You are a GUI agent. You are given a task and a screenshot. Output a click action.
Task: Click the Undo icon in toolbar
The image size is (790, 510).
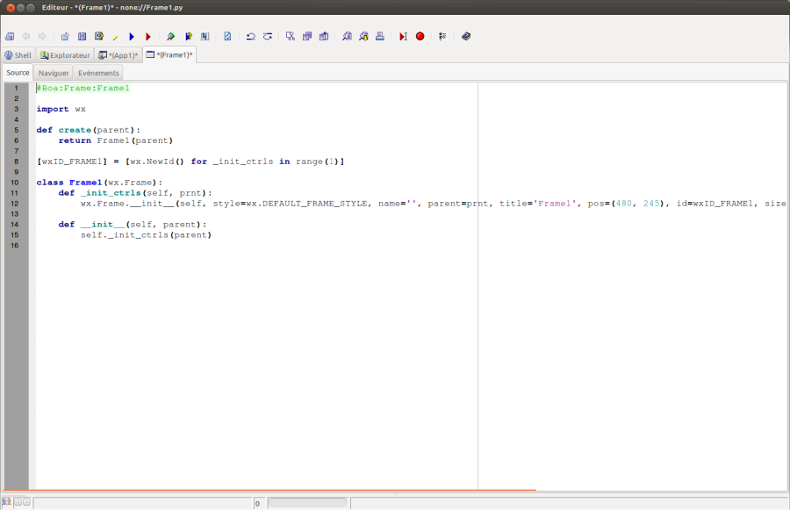pos(250,37)
